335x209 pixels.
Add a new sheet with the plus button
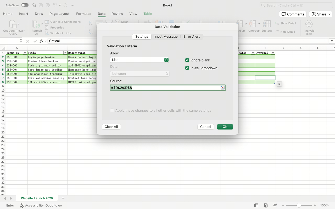click(63, 198)
